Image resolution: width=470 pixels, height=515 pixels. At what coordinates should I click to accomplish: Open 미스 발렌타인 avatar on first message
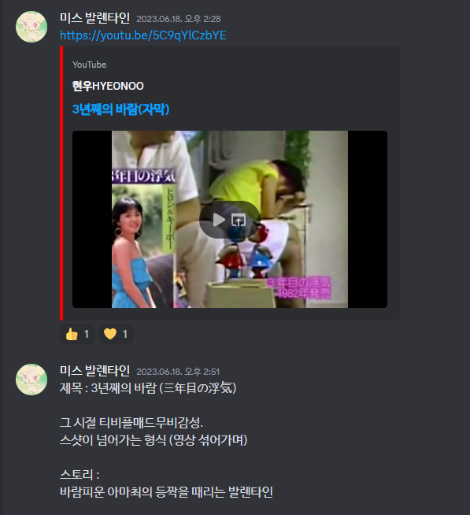click(x=31, y=27)
